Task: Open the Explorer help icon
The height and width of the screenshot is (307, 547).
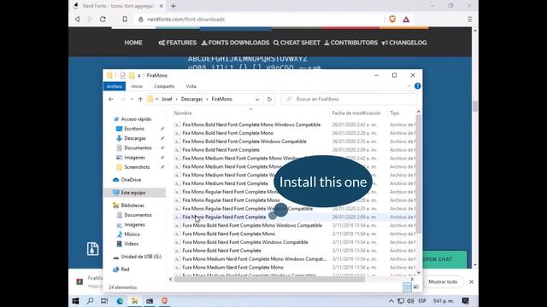Action: point(418,86)
